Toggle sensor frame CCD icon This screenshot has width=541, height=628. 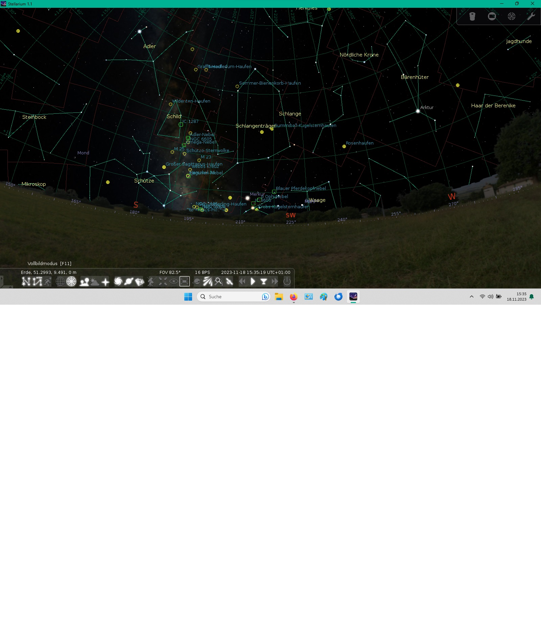(x=492, y=16)
